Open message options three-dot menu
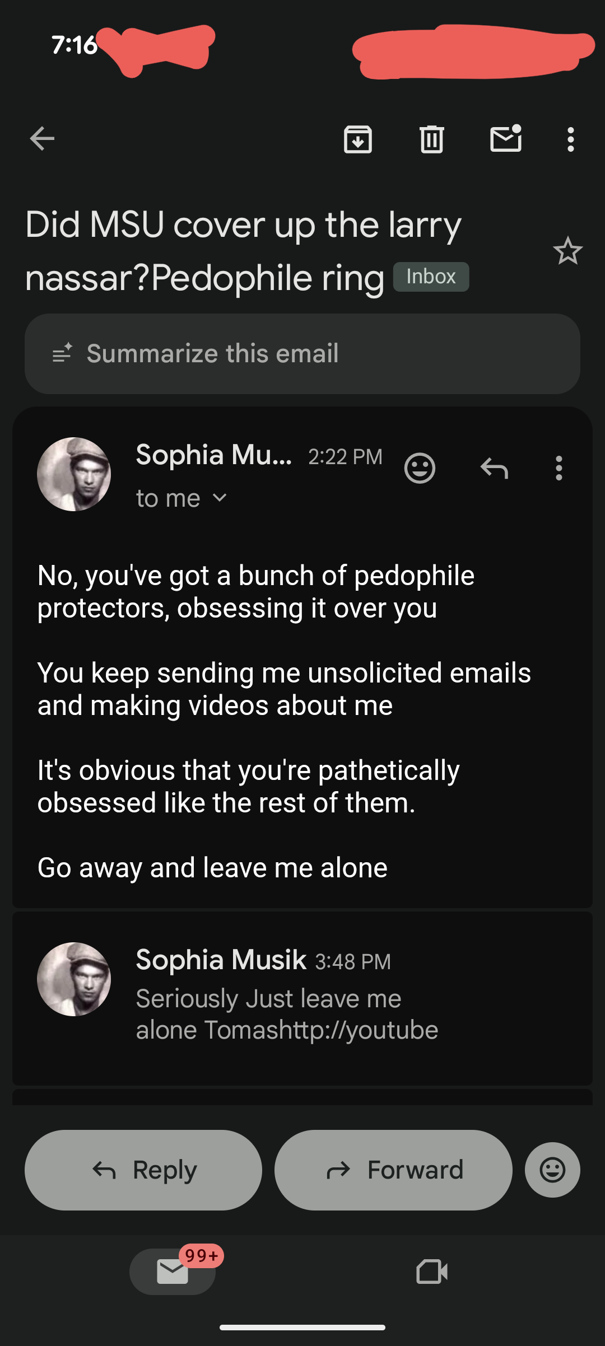The height and width of the screenshot is (1346, 605). pyautogui.click(x=559, y=468)
